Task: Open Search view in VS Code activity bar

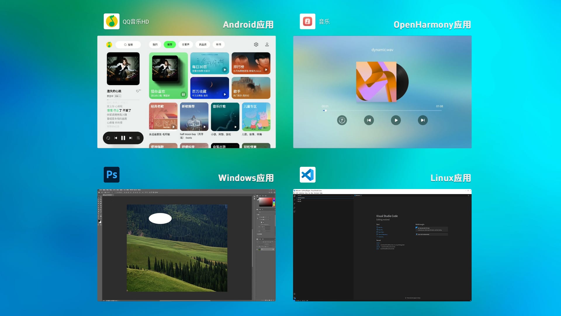Action: coord(295,200)
